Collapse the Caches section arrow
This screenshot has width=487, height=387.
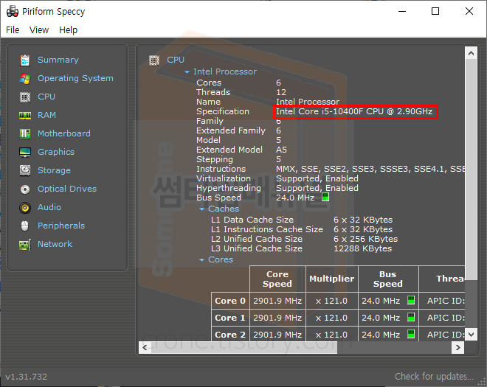(201, 209)
